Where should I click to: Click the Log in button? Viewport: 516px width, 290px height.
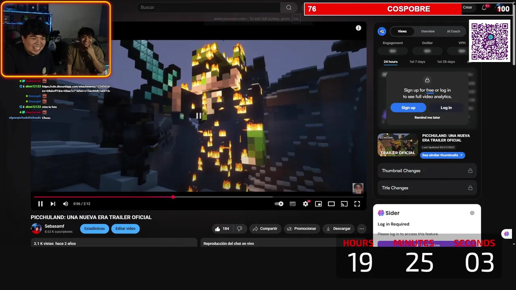click(x=446, y=108)
